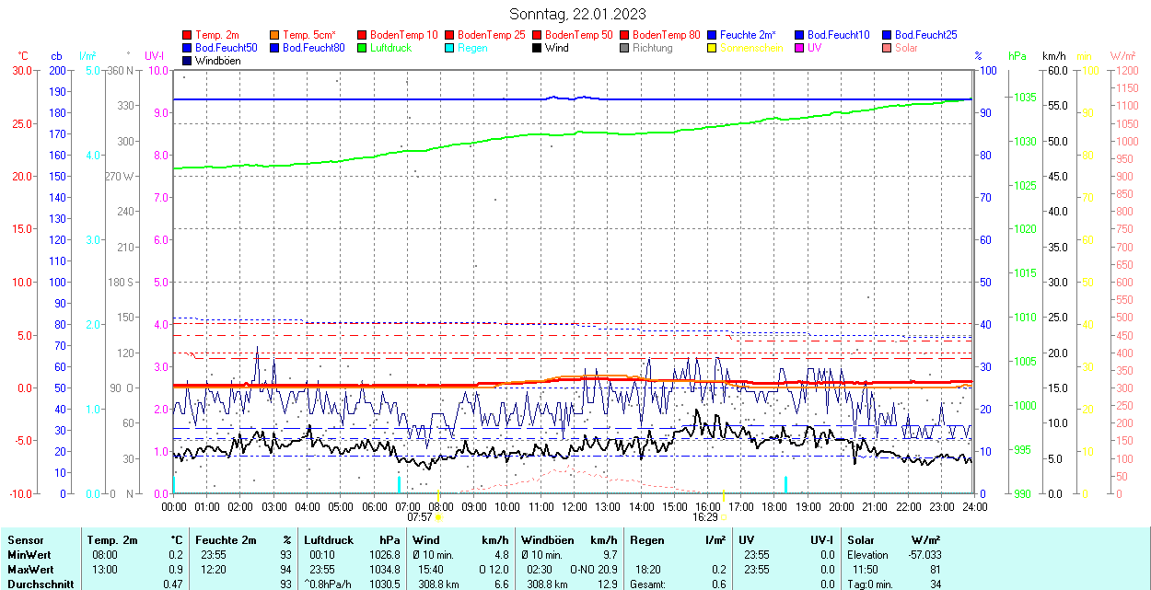Click the sunrise marker at 07:57
This screenshot has width=1151, height=590.
439,517
